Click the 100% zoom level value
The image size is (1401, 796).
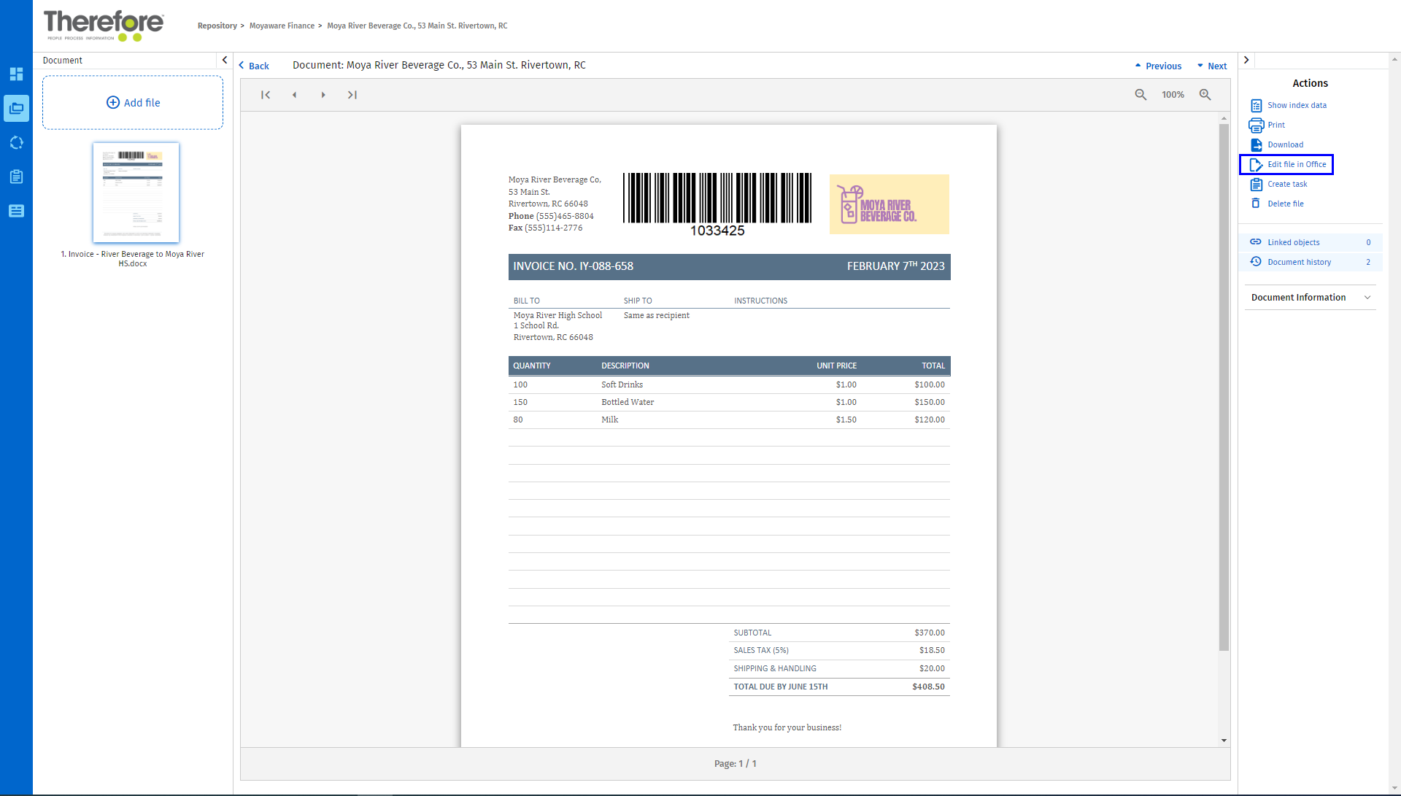(1173, 95)
